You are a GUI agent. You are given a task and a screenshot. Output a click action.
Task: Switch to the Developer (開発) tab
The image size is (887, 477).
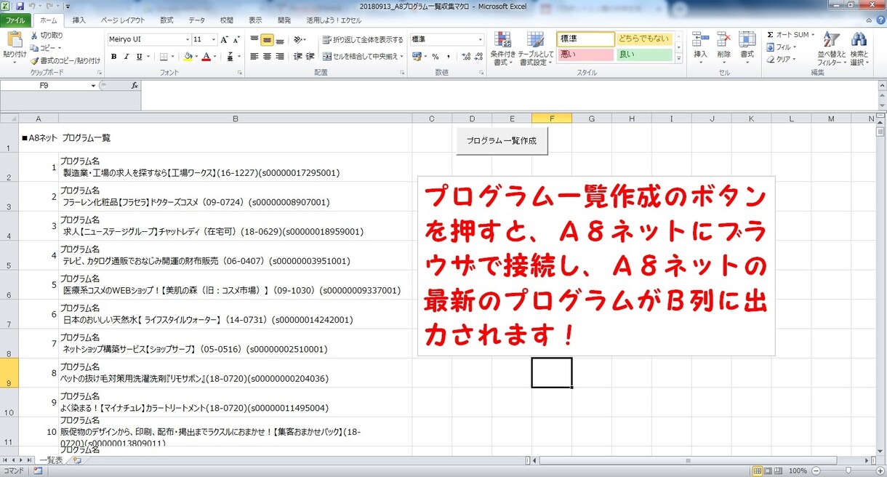(x=284, y=20)
